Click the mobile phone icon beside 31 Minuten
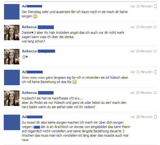Image resolution: width=160 pixels, height=145 pixels. [x=155, y=72]
